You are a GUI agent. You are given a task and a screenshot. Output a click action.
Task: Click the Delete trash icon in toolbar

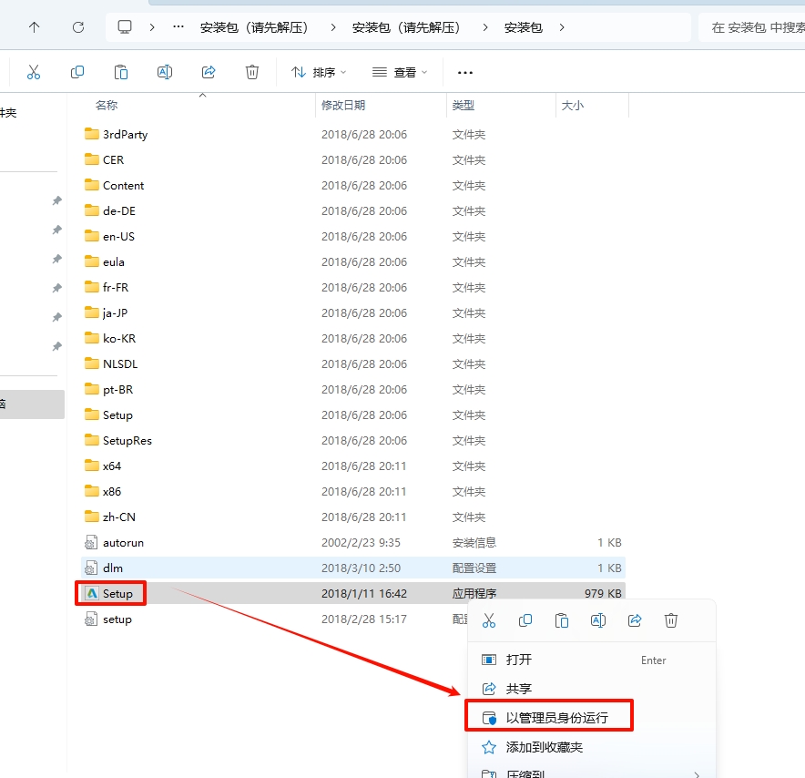pyautogui.click(x=252, y=72)
